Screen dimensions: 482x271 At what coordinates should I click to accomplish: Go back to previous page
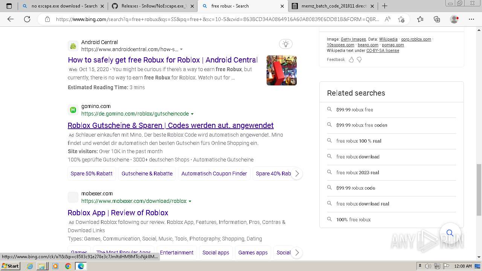click(11, 19)
